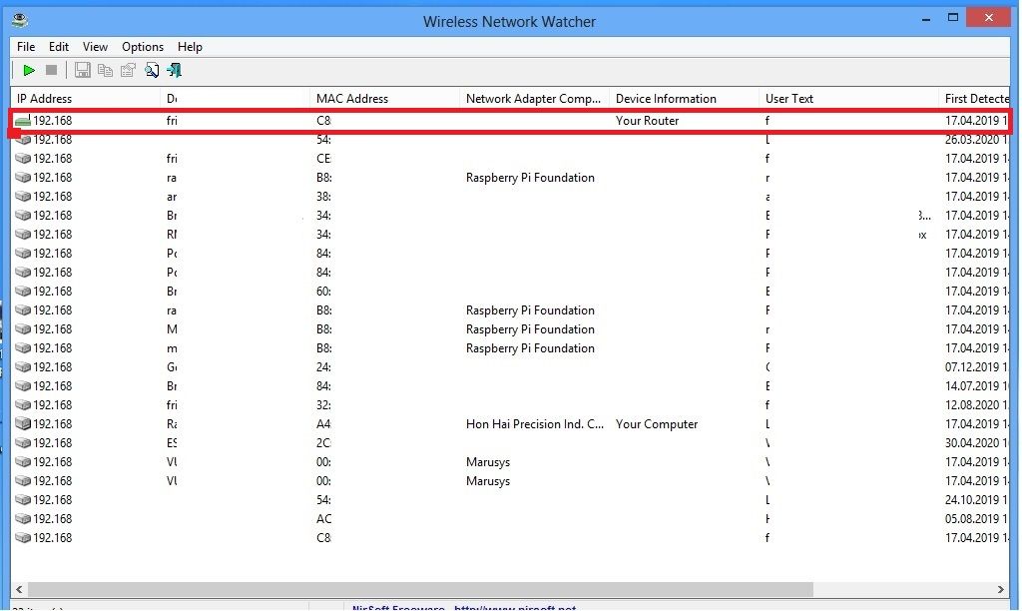Click the exit door toolbar icon
Viewport: 1022px width, 611px height.
click(175, 70)
